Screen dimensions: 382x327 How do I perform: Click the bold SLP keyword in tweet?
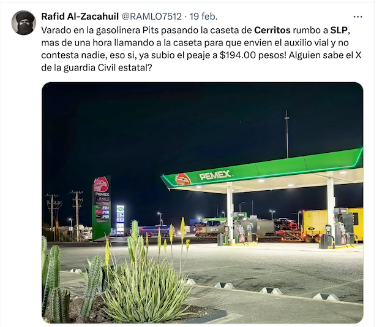tap(339, 30)
